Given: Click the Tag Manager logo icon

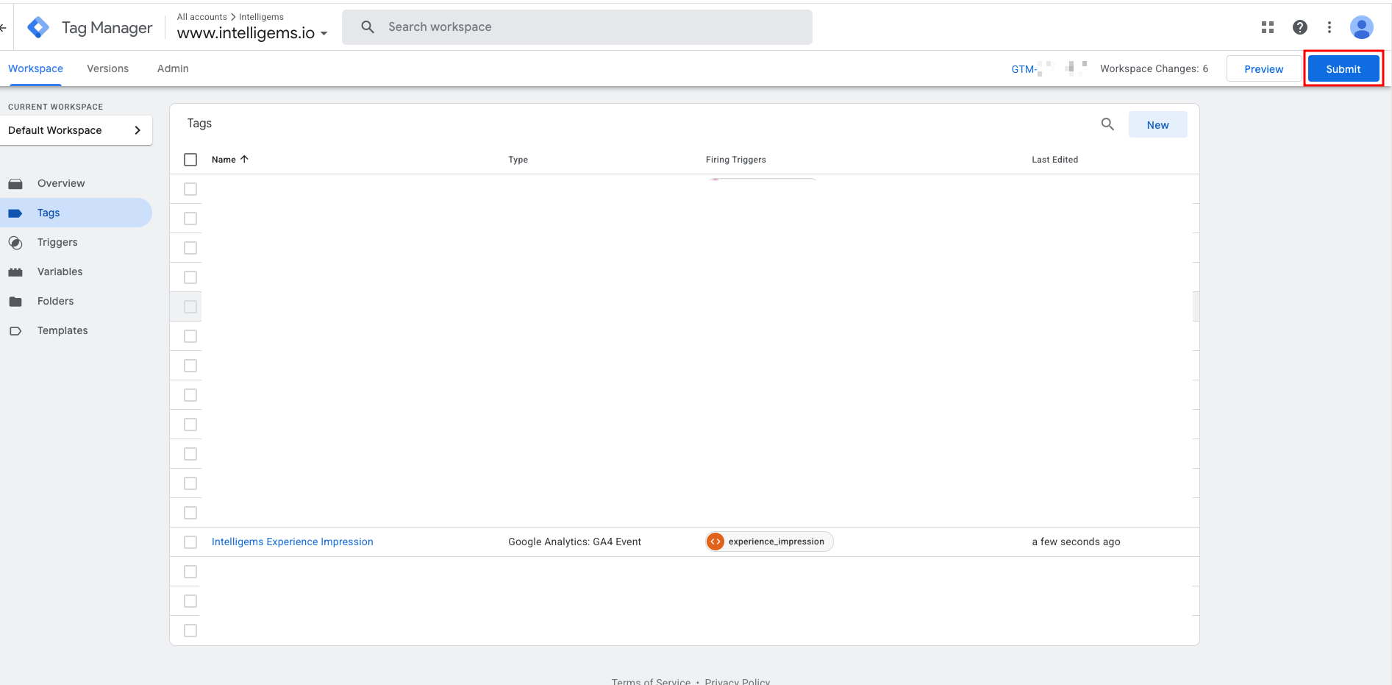Looking at the screenshot, I should (38, 28).
